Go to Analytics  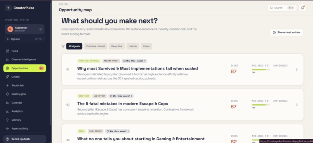pyautogui.click(x=25, y=111)
